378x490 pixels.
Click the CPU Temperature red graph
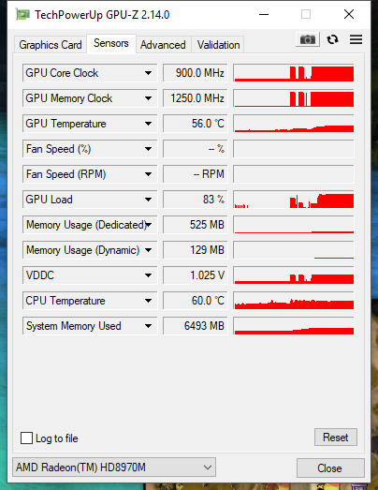(294, 301)
